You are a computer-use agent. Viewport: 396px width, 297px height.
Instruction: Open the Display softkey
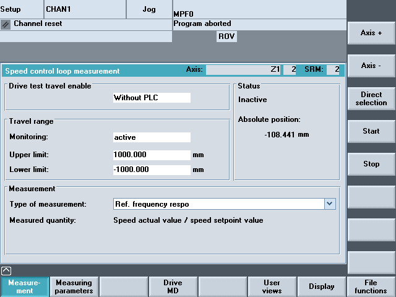coord(322,286)
